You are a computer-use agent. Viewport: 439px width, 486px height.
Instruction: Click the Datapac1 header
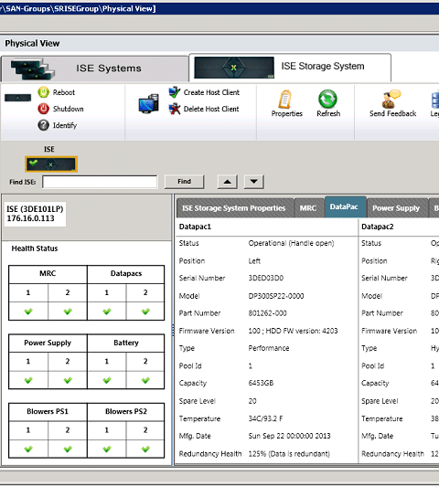point(195,227)
